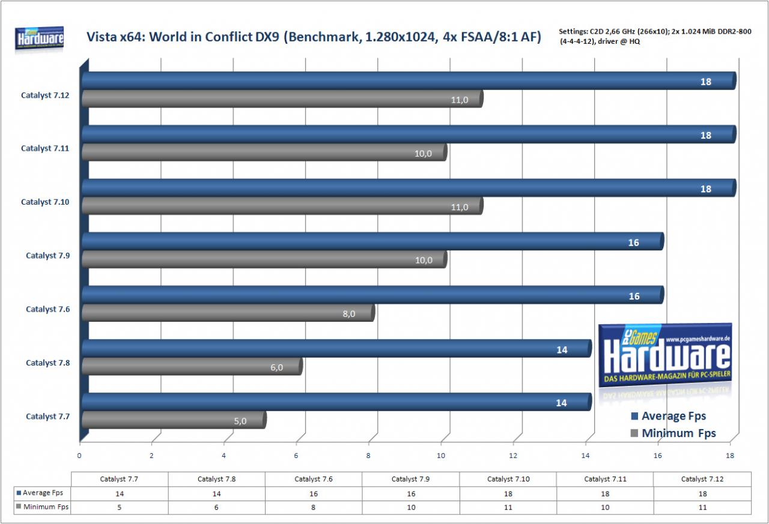Click the table's Minimum Fps cell for Catalyst 7.9

[x=410, y=508]
